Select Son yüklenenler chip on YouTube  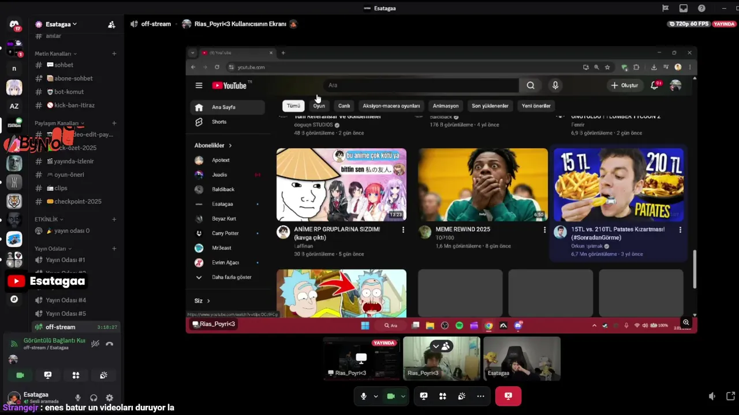click(490, 106)
